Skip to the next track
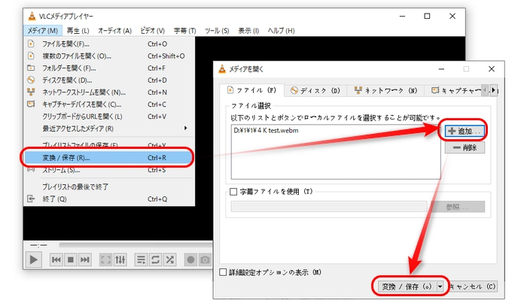 [85, 259]
